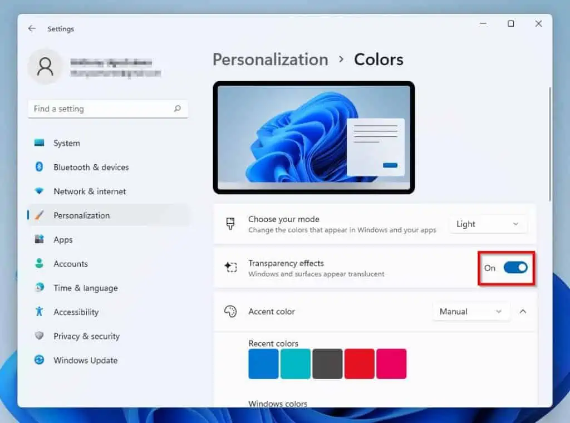Select the System settings icon
570x423 pixels.
pos(40,143)
